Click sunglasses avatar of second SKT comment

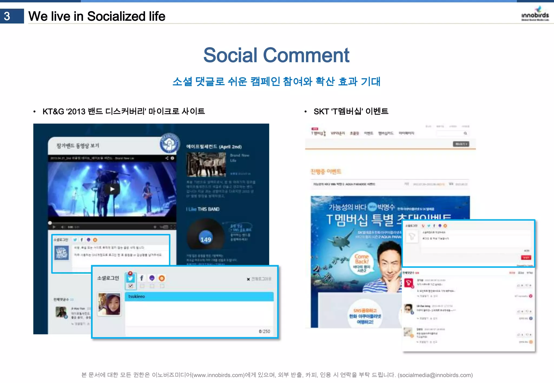click(408, 308)
